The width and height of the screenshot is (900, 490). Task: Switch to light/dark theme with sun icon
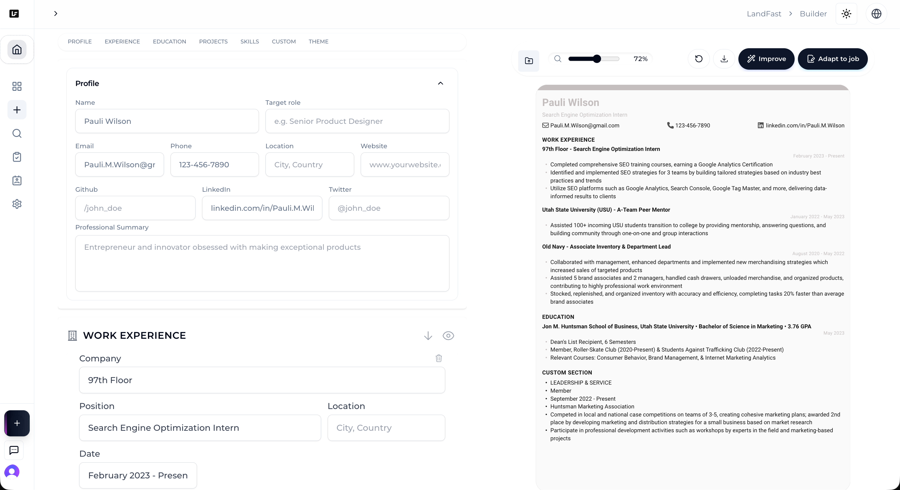click(x=846, y=14)
